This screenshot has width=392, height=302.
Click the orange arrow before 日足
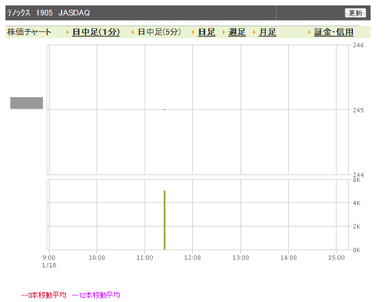click(193, 33)
